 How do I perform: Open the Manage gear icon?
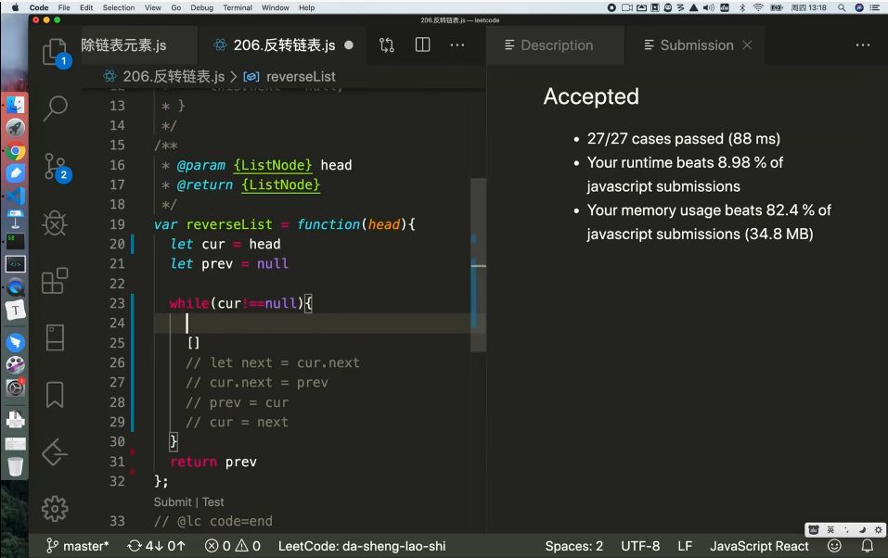point(55,509)
